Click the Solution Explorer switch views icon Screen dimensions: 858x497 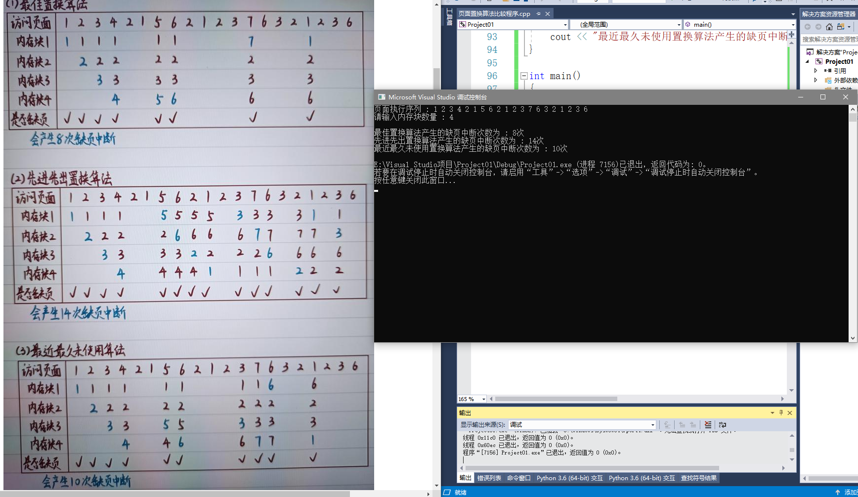click(840, 27)
